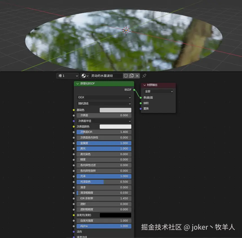The height and width of the screenshot is (238, 242).
Task: Click the 法向 normal input socket
Action: (x=74, y=232)
